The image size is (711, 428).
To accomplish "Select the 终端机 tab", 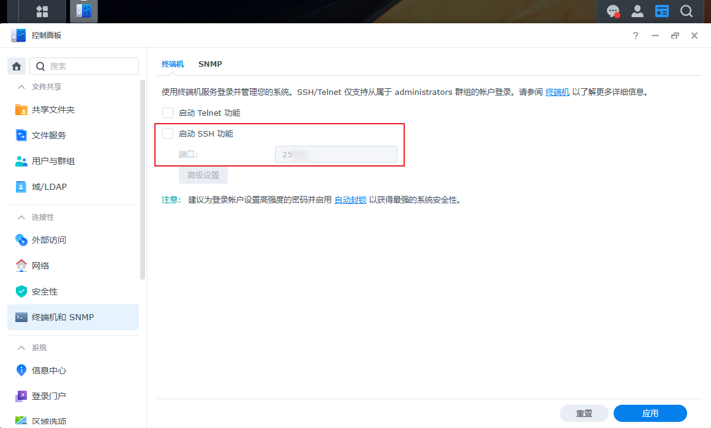I will [x=172, y=64].
